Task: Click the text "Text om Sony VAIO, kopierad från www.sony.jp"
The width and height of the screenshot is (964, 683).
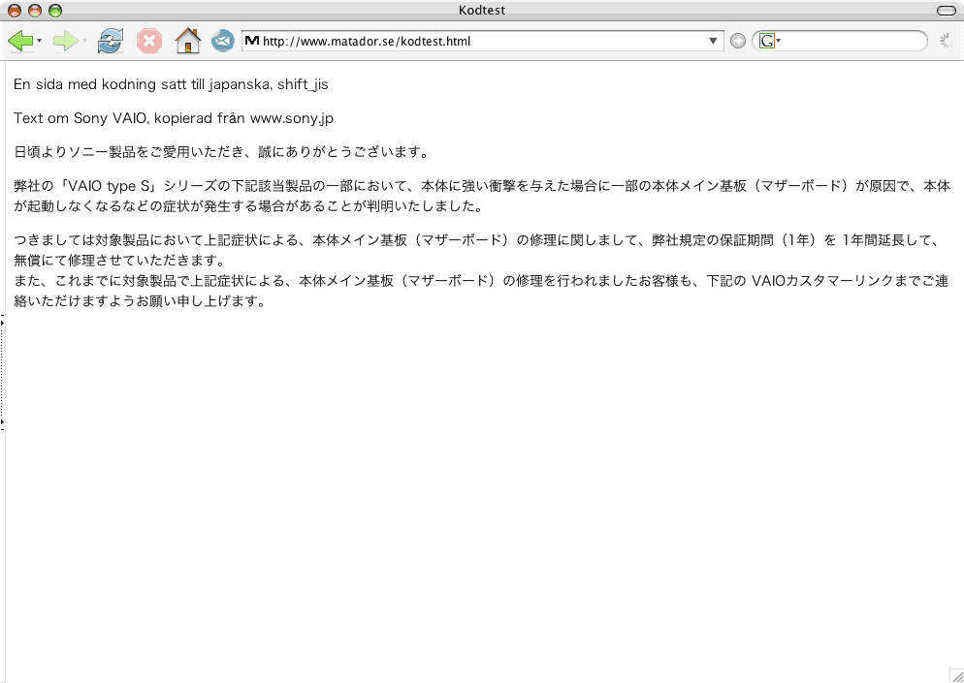Action: (174, 118)
